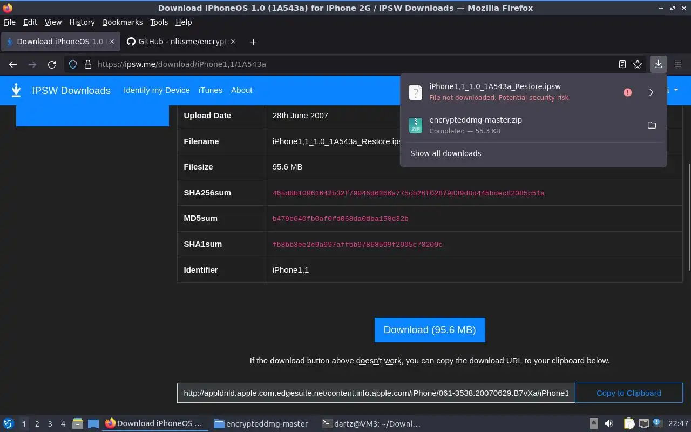This screenshot has width=691, height=432.
Task: Click the IPSW Downloads logo arrow icon
Action: click(x=16, y=90)
